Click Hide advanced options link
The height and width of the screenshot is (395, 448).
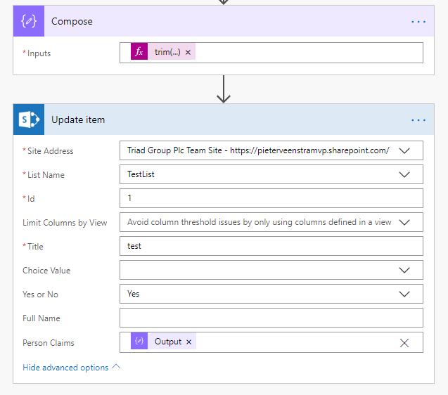[x=65, y=368]
